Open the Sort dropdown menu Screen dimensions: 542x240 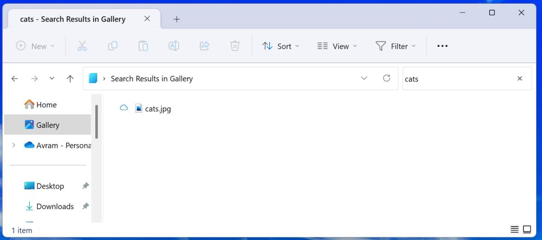pos(280,46)
